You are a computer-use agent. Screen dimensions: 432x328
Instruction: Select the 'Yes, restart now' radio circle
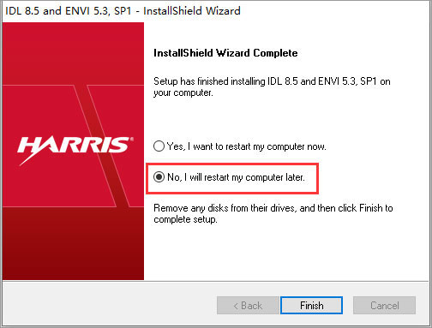(x=159, y=146)
